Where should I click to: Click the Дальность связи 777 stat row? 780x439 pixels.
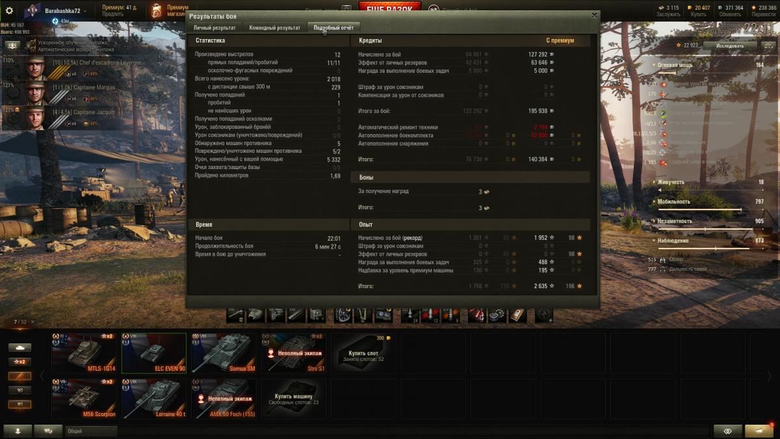[676, 269]
